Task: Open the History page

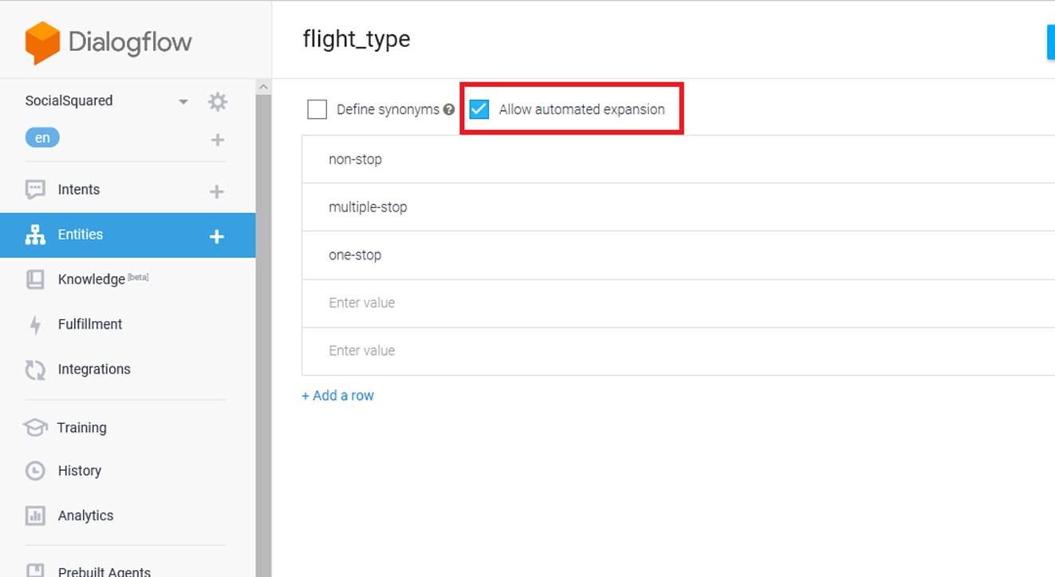Action: click(79, 471)
